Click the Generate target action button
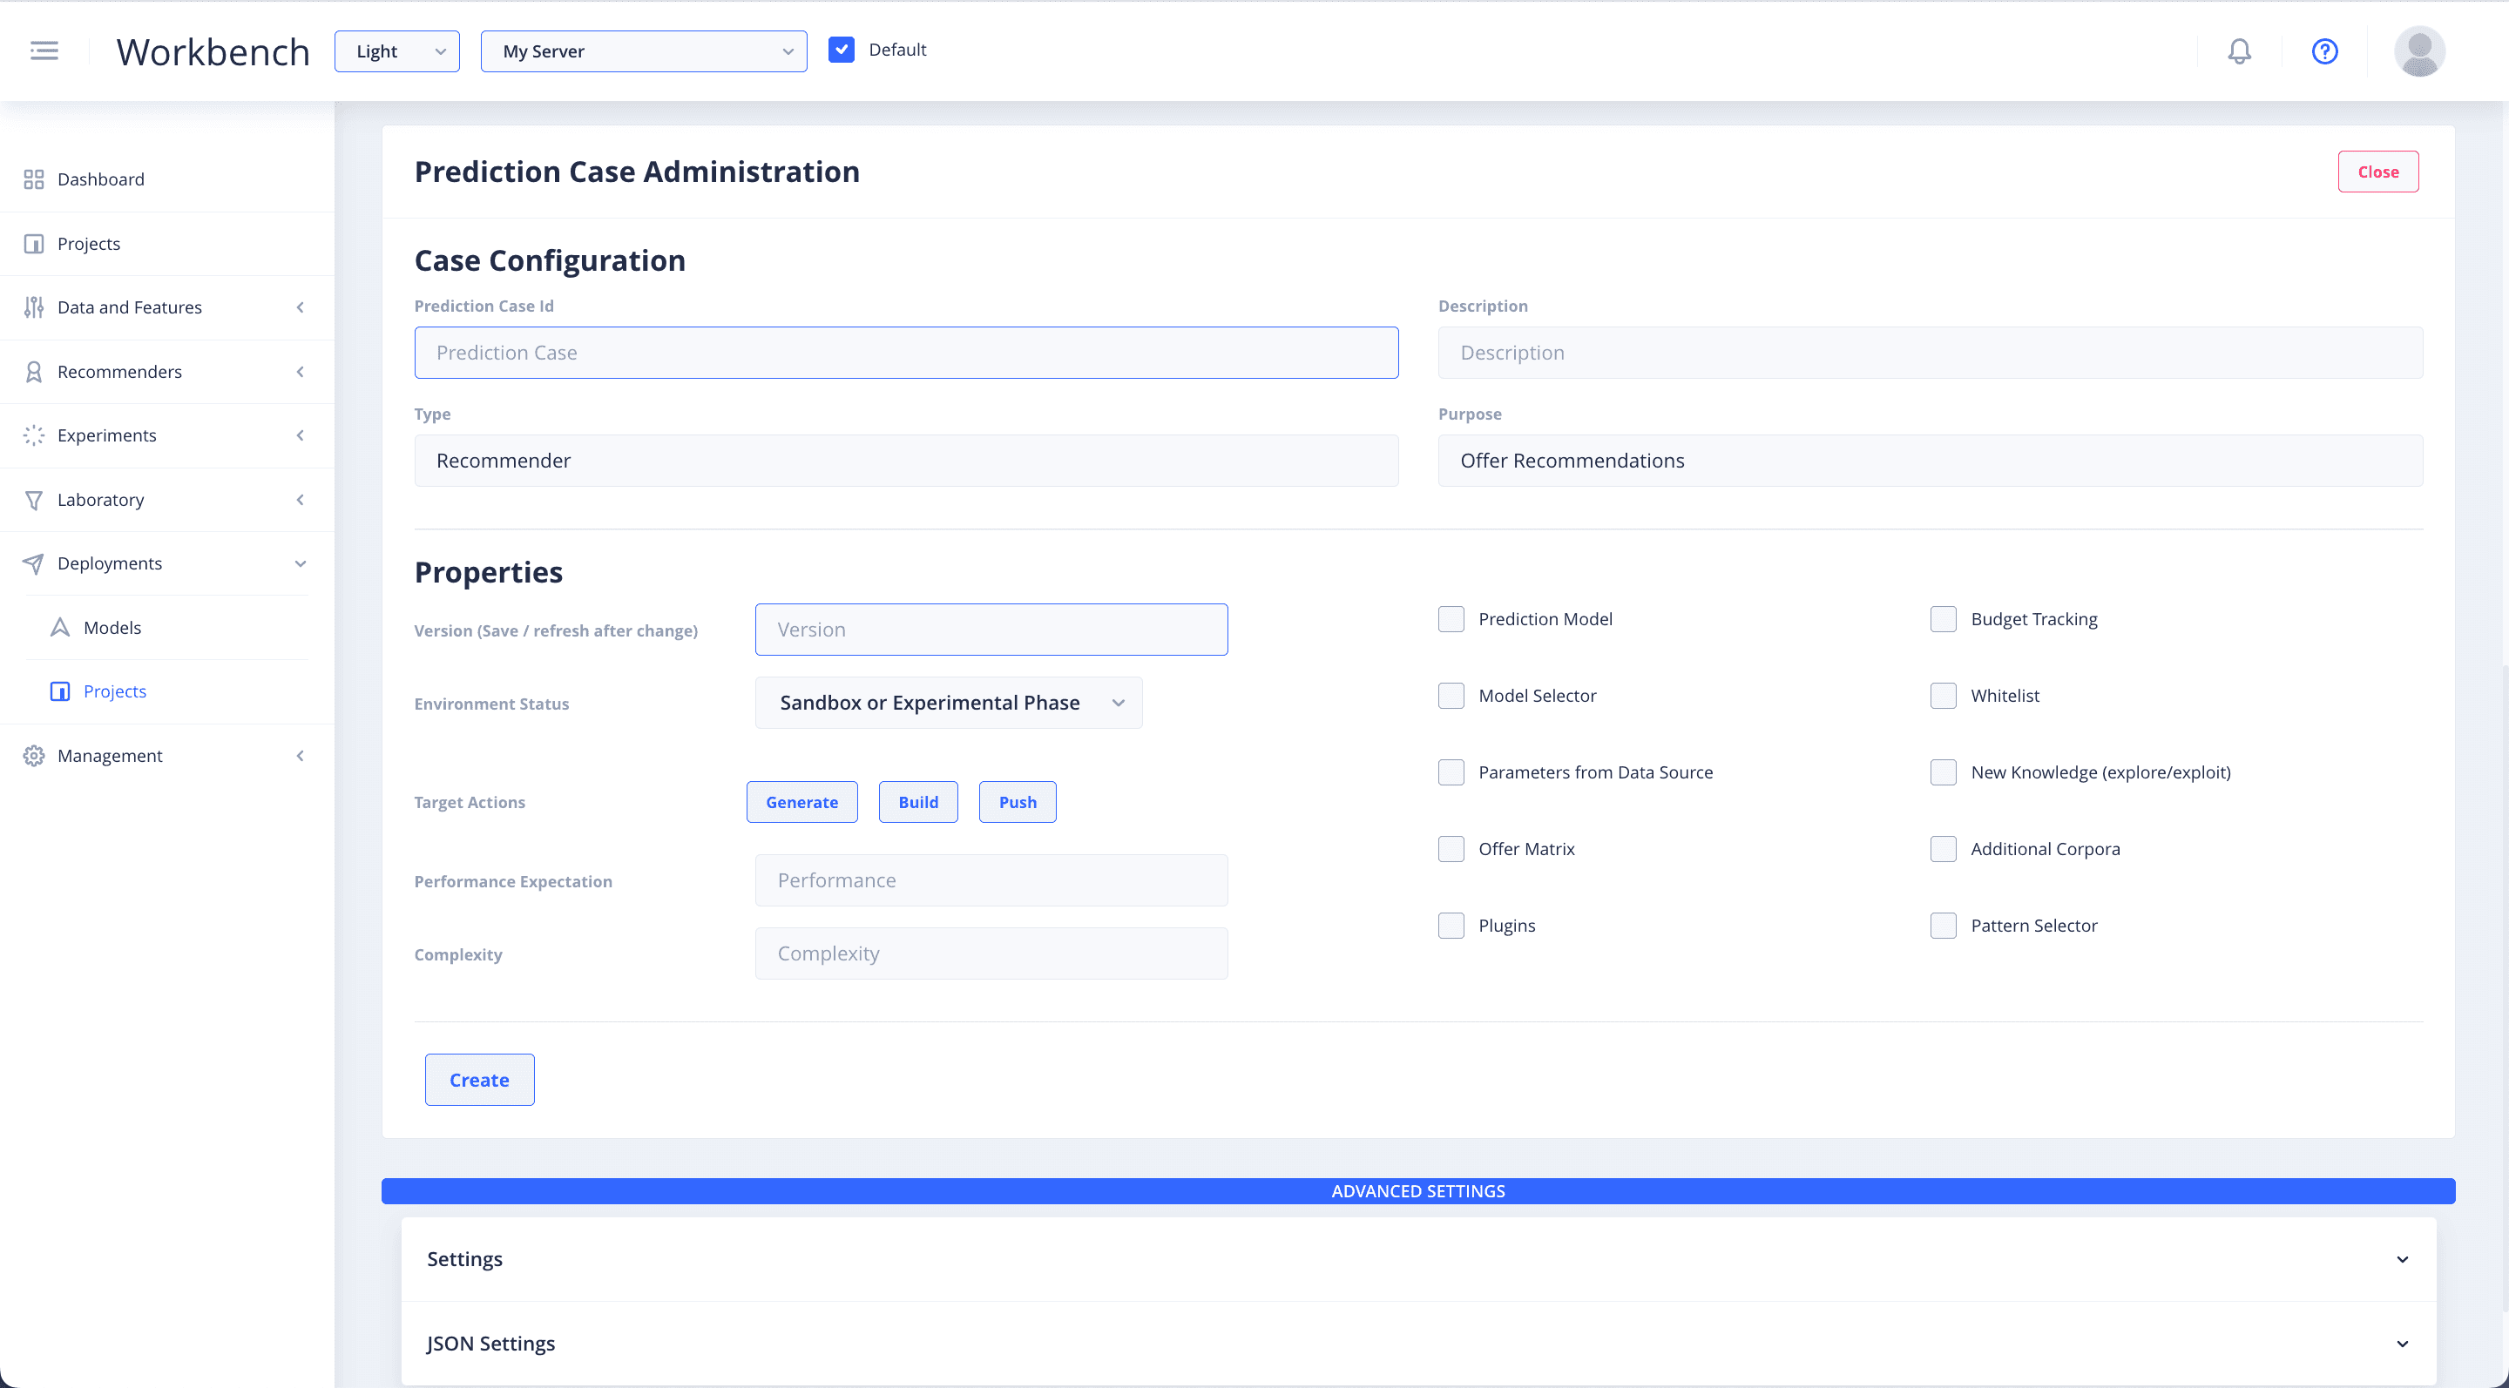 pyautogui.click(x=801, y=802)
